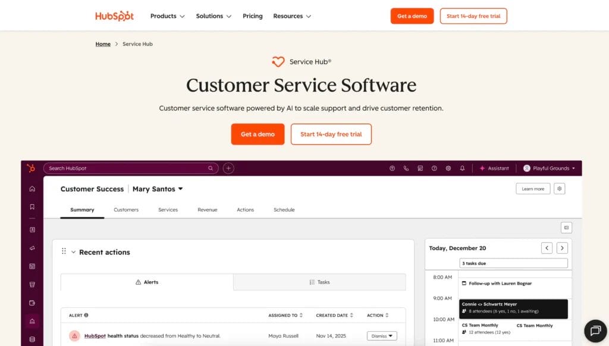Click the bookmarks icon in the sidebar
This screenshot has height=346, width=609.
pyautogui.click(x=33, y=206)
